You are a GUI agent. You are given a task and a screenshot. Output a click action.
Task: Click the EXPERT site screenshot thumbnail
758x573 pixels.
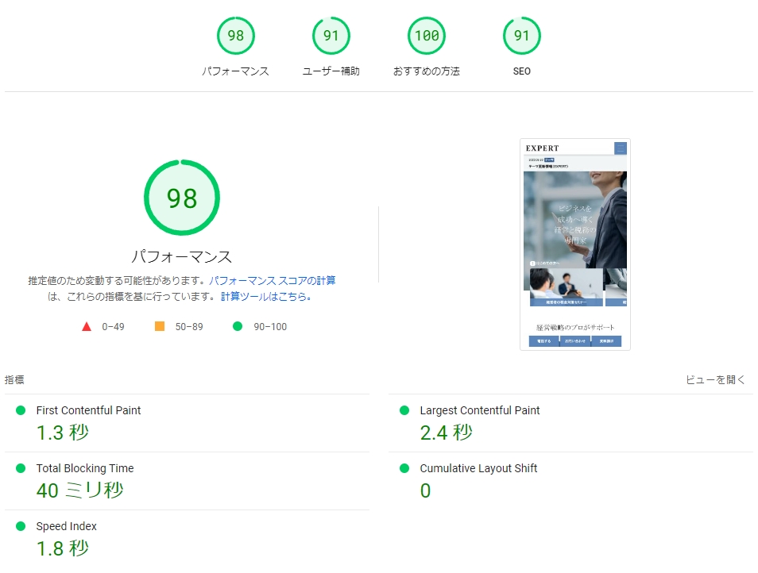pos(574,244)
